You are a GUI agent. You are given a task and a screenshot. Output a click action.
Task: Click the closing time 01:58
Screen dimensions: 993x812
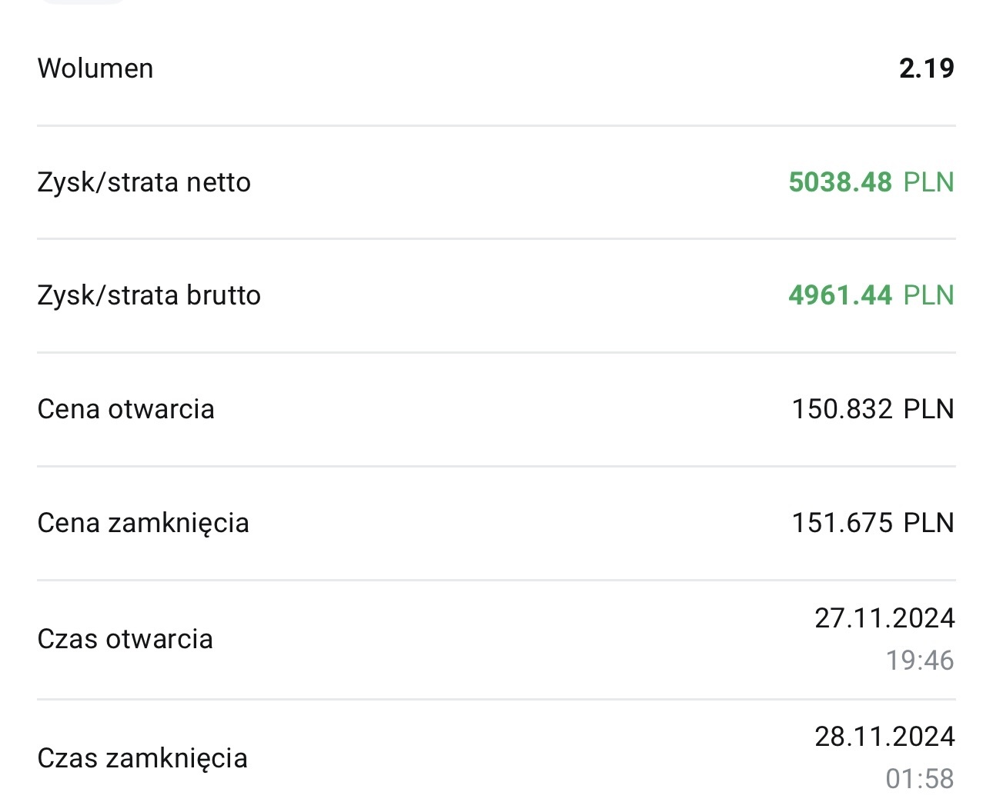pos(919,779)
